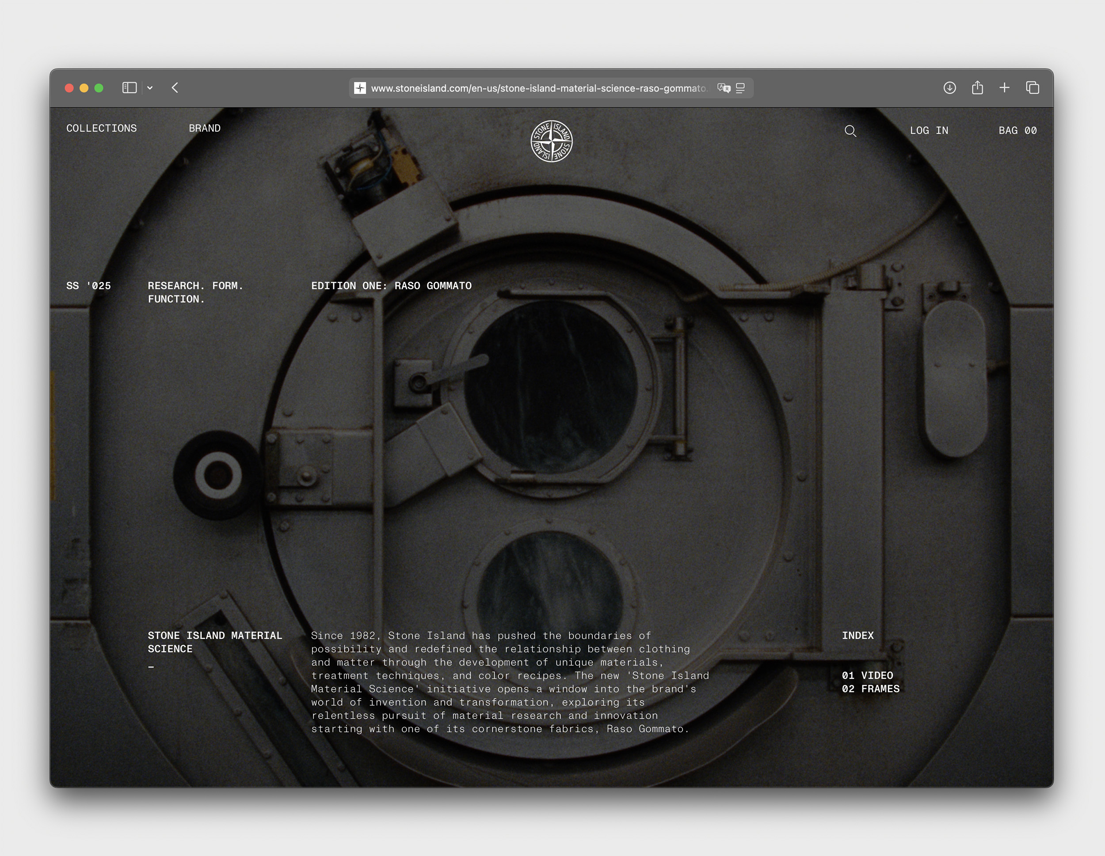The width and height of the screenshot is (1105, 856).
Task: Click the yellow minimize window button
Action: pyautogui.click(x=84, y=88)
